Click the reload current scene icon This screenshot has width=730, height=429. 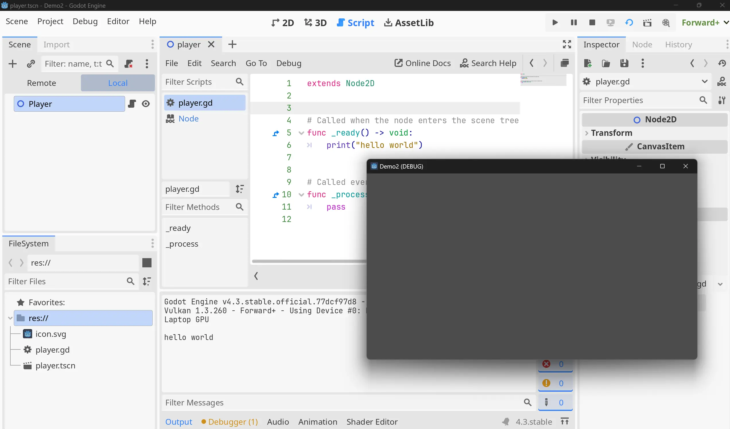tap(629, 23)
